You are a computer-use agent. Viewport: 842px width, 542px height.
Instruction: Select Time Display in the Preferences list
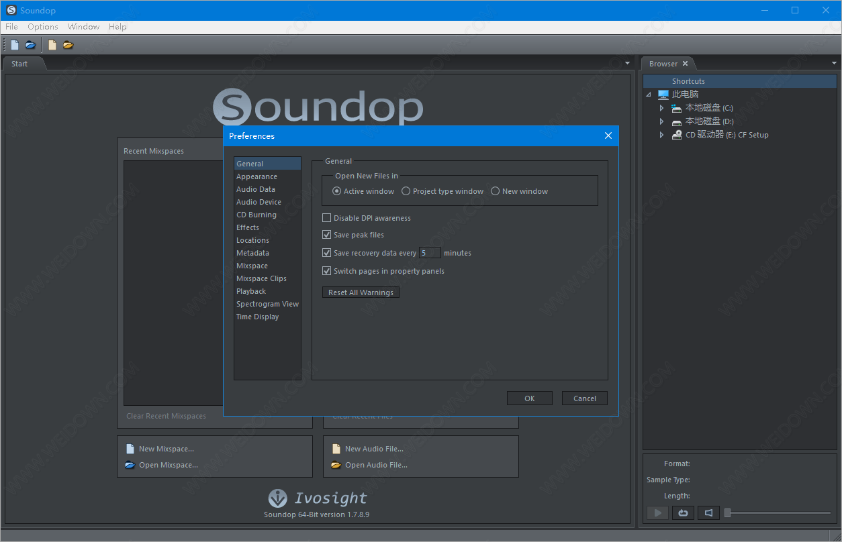pyautogui.click(x=267, y=317)
